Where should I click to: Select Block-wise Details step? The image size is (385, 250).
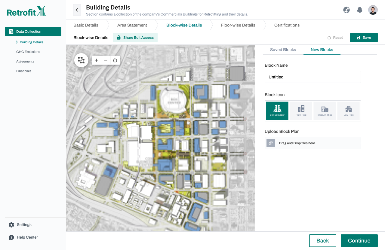point(184,25)
